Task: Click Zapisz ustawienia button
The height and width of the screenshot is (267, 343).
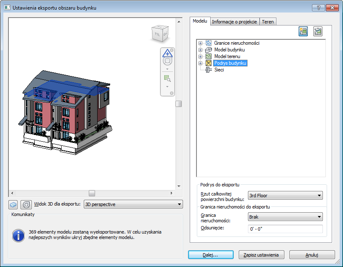Action: pos(261,255)
